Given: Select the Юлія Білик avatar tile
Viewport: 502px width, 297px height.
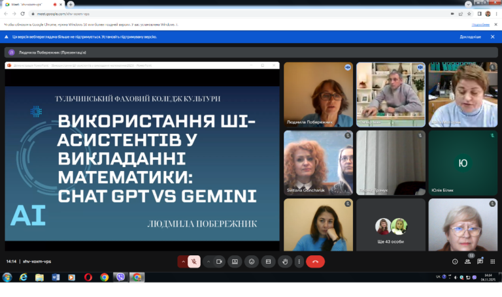Looking at the screenshot, I should point(463,163).
